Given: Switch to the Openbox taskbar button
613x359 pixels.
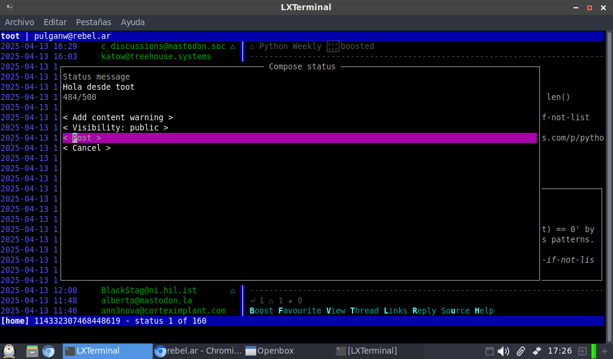Looking at the screenshot, I should click(x=289, y=351).
